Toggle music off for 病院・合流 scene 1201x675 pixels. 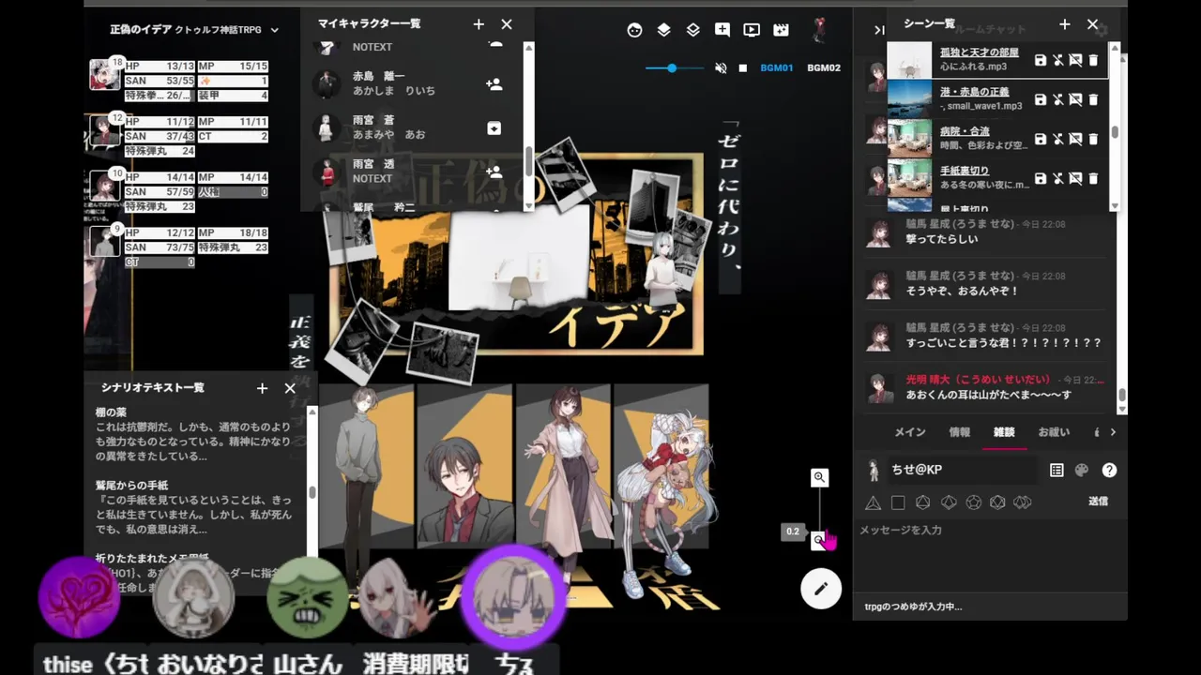pos(1058,139)
